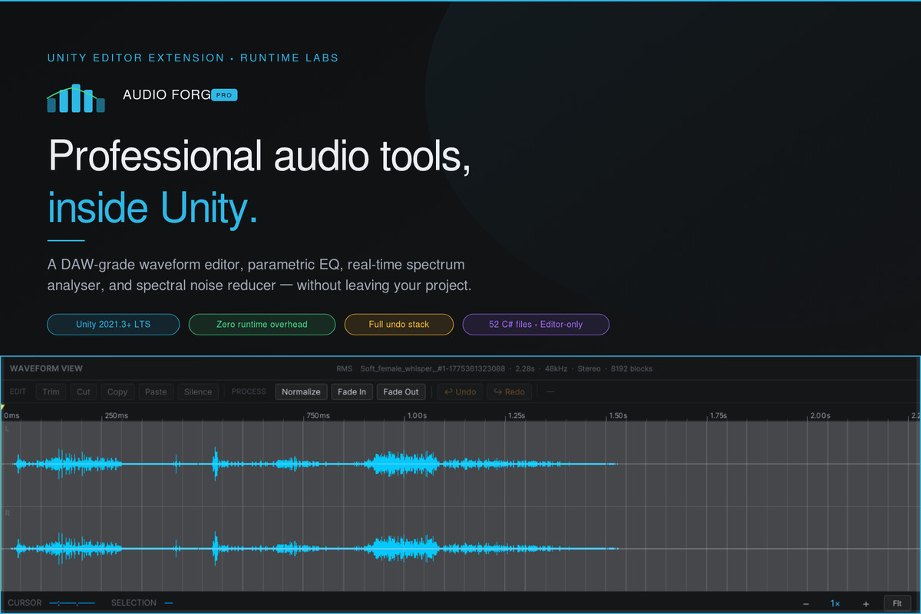The image size is (921, 614).
Task: Click the CURSOR time readout
Action: coord(72,603)
